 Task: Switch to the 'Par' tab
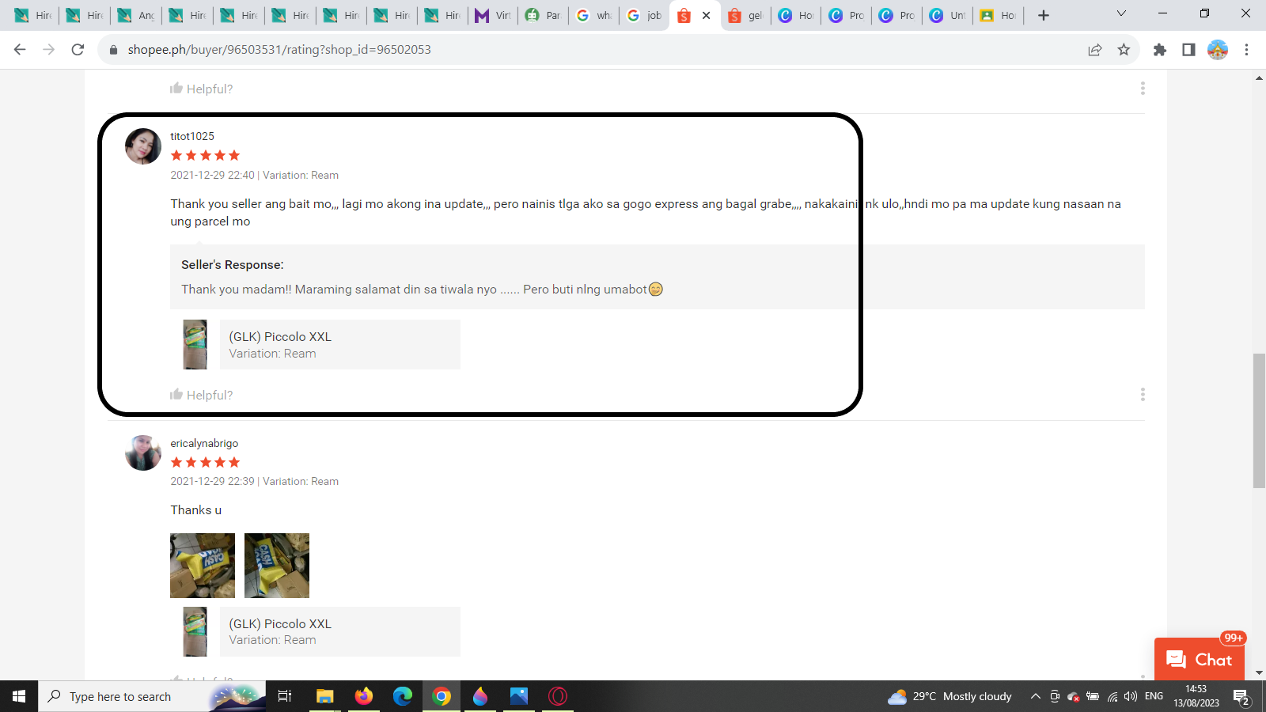point(543,15)
